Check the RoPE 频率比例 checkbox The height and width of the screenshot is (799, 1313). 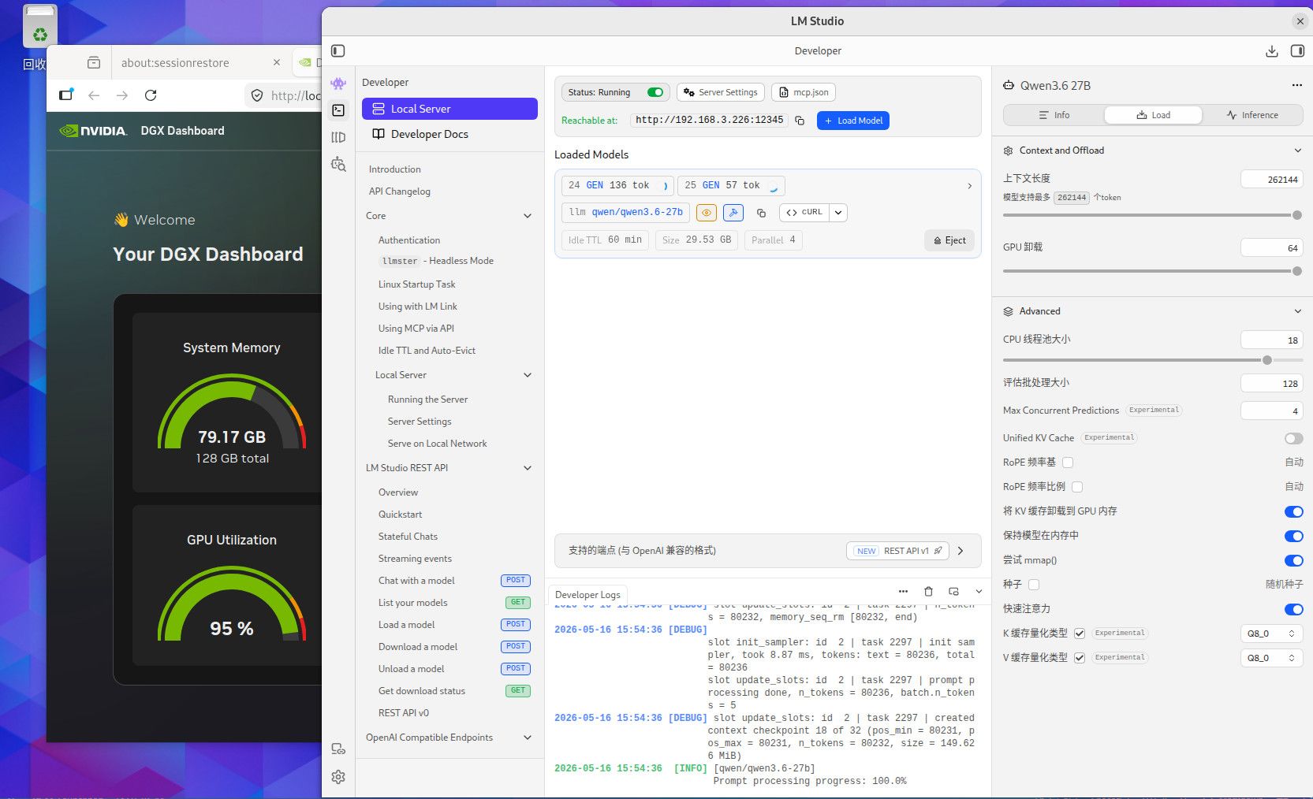tap(1077, 487)
